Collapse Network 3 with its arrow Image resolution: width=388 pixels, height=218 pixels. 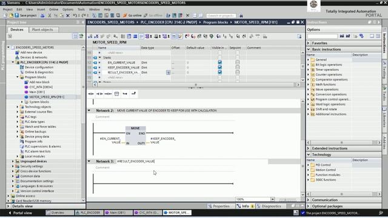[x=89, y=161]
